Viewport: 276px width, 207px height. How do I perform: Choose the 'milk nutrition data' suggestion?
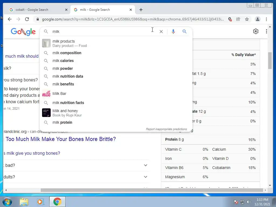pyautogui.click(x=116, y=76)
